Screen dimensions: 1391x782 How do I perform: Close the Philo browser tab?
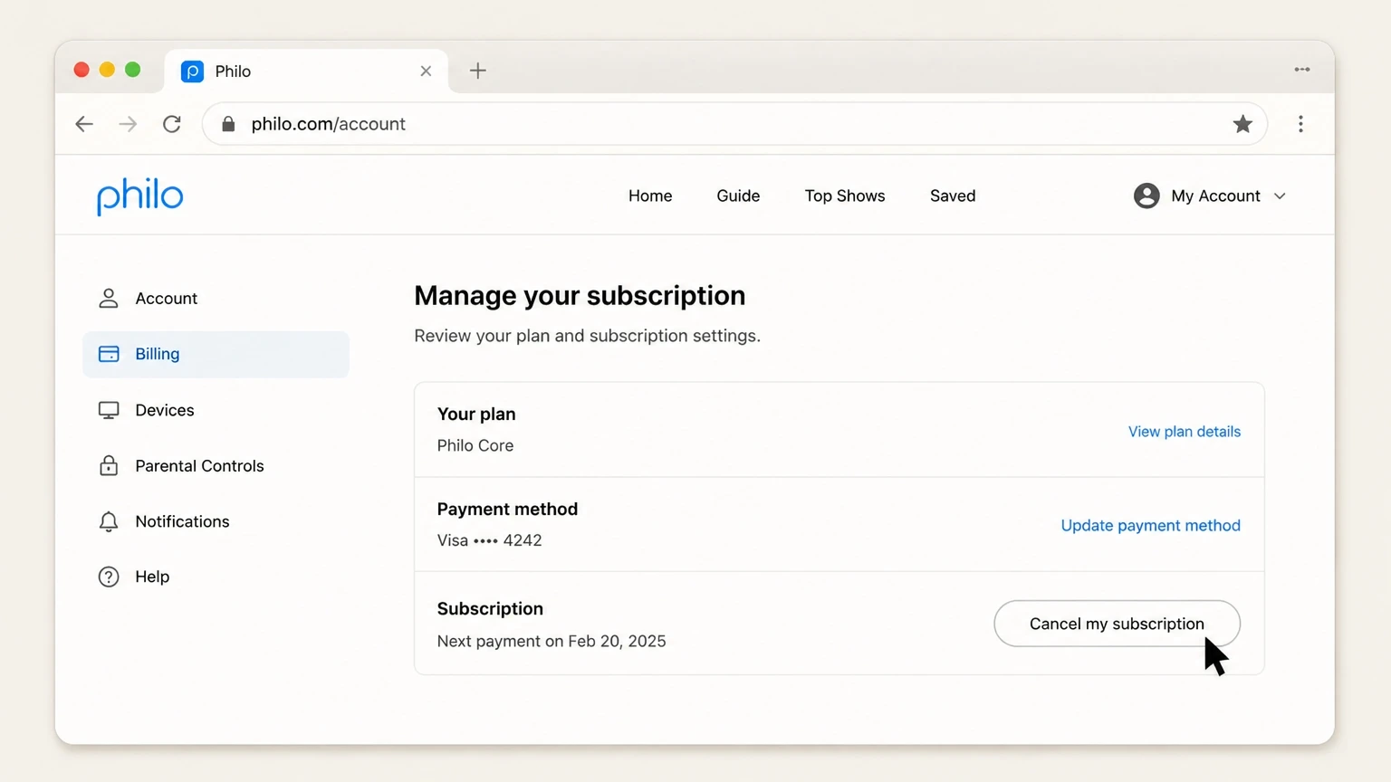[426, 71]
